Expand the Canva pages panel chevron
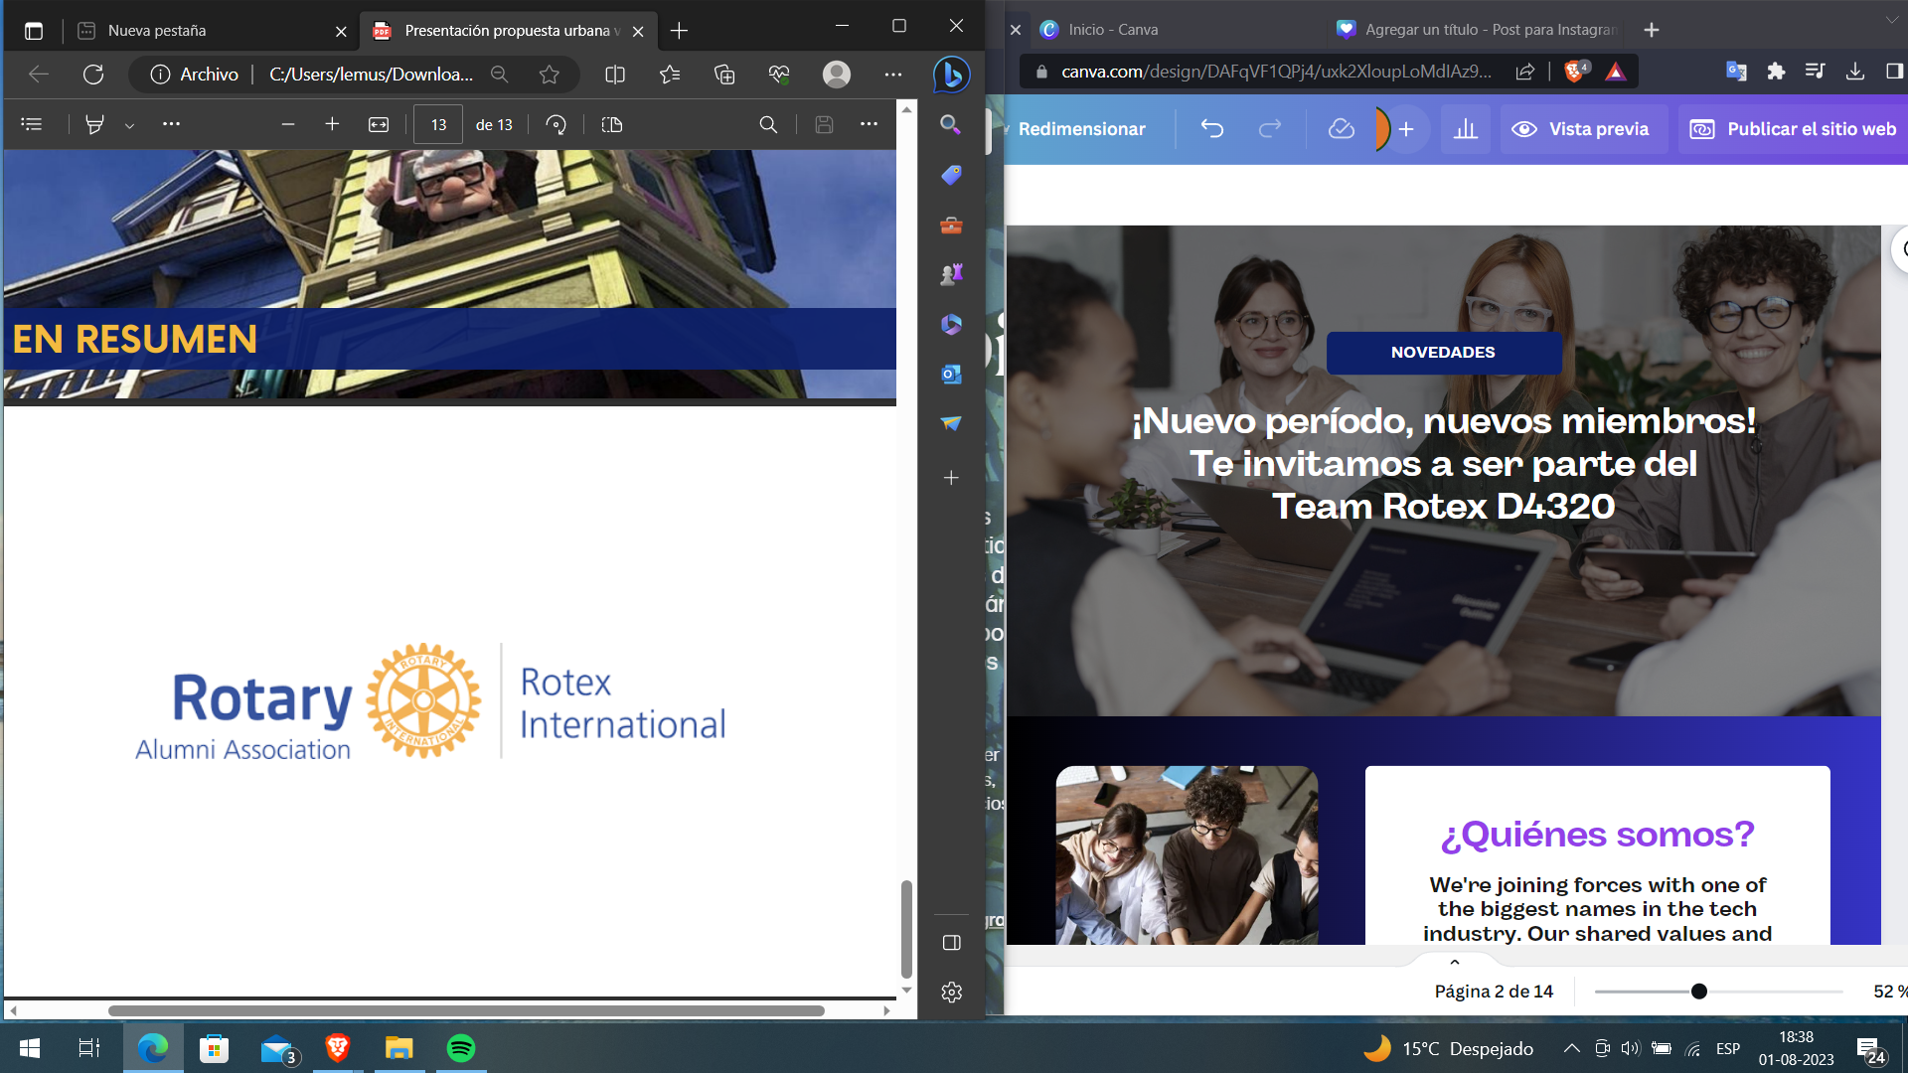Viewport: 1908px width, 1073px height. 1455,962
